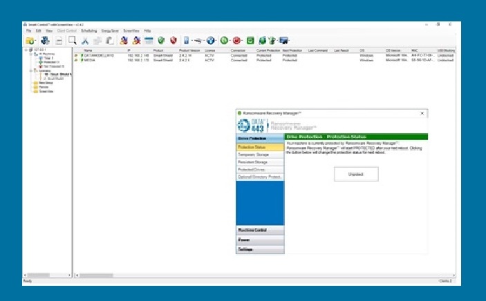The height and width of the screenshot is (301, 486).
Task: Open the Help menu
Action: (147, 31)
